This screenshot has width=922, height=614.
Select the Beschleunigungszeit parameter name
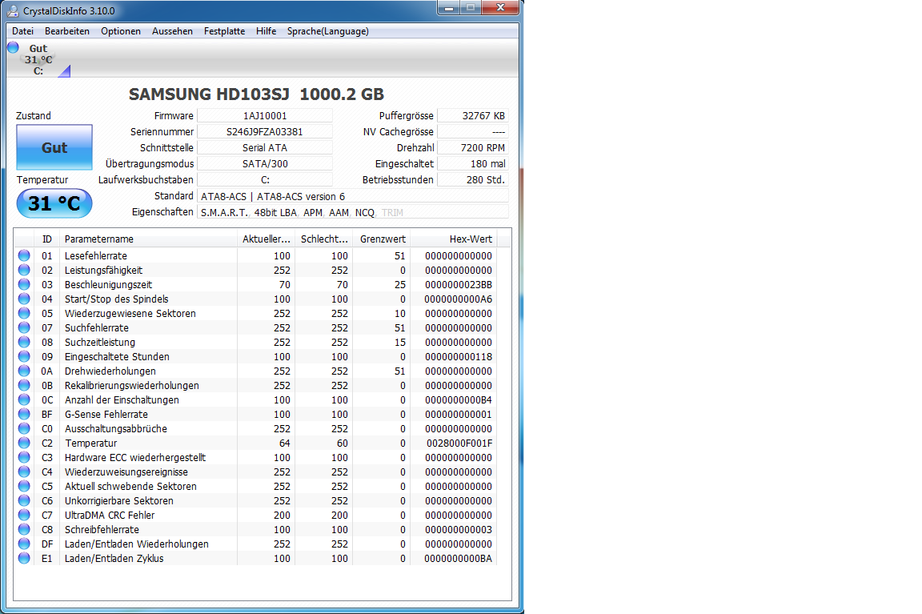108,285
